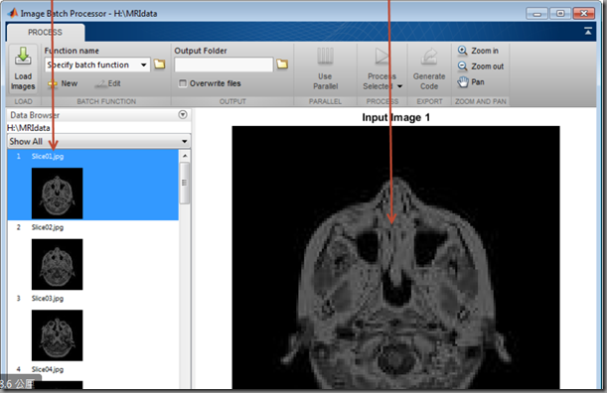The height and width of the screenshot is (393, 607).
Task: Toggle Use Parallel processing
Action: pos(325,68)
